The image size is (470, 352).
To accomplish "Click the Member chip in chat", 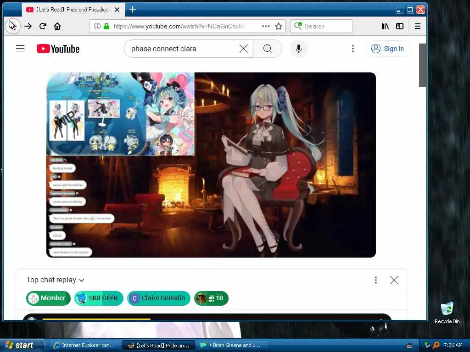I will pos(48,298).
